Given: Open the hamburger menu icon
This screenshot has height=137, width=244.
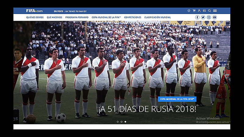Looking at the screenshot, I should pyautogui.click(x=215, y=11).
